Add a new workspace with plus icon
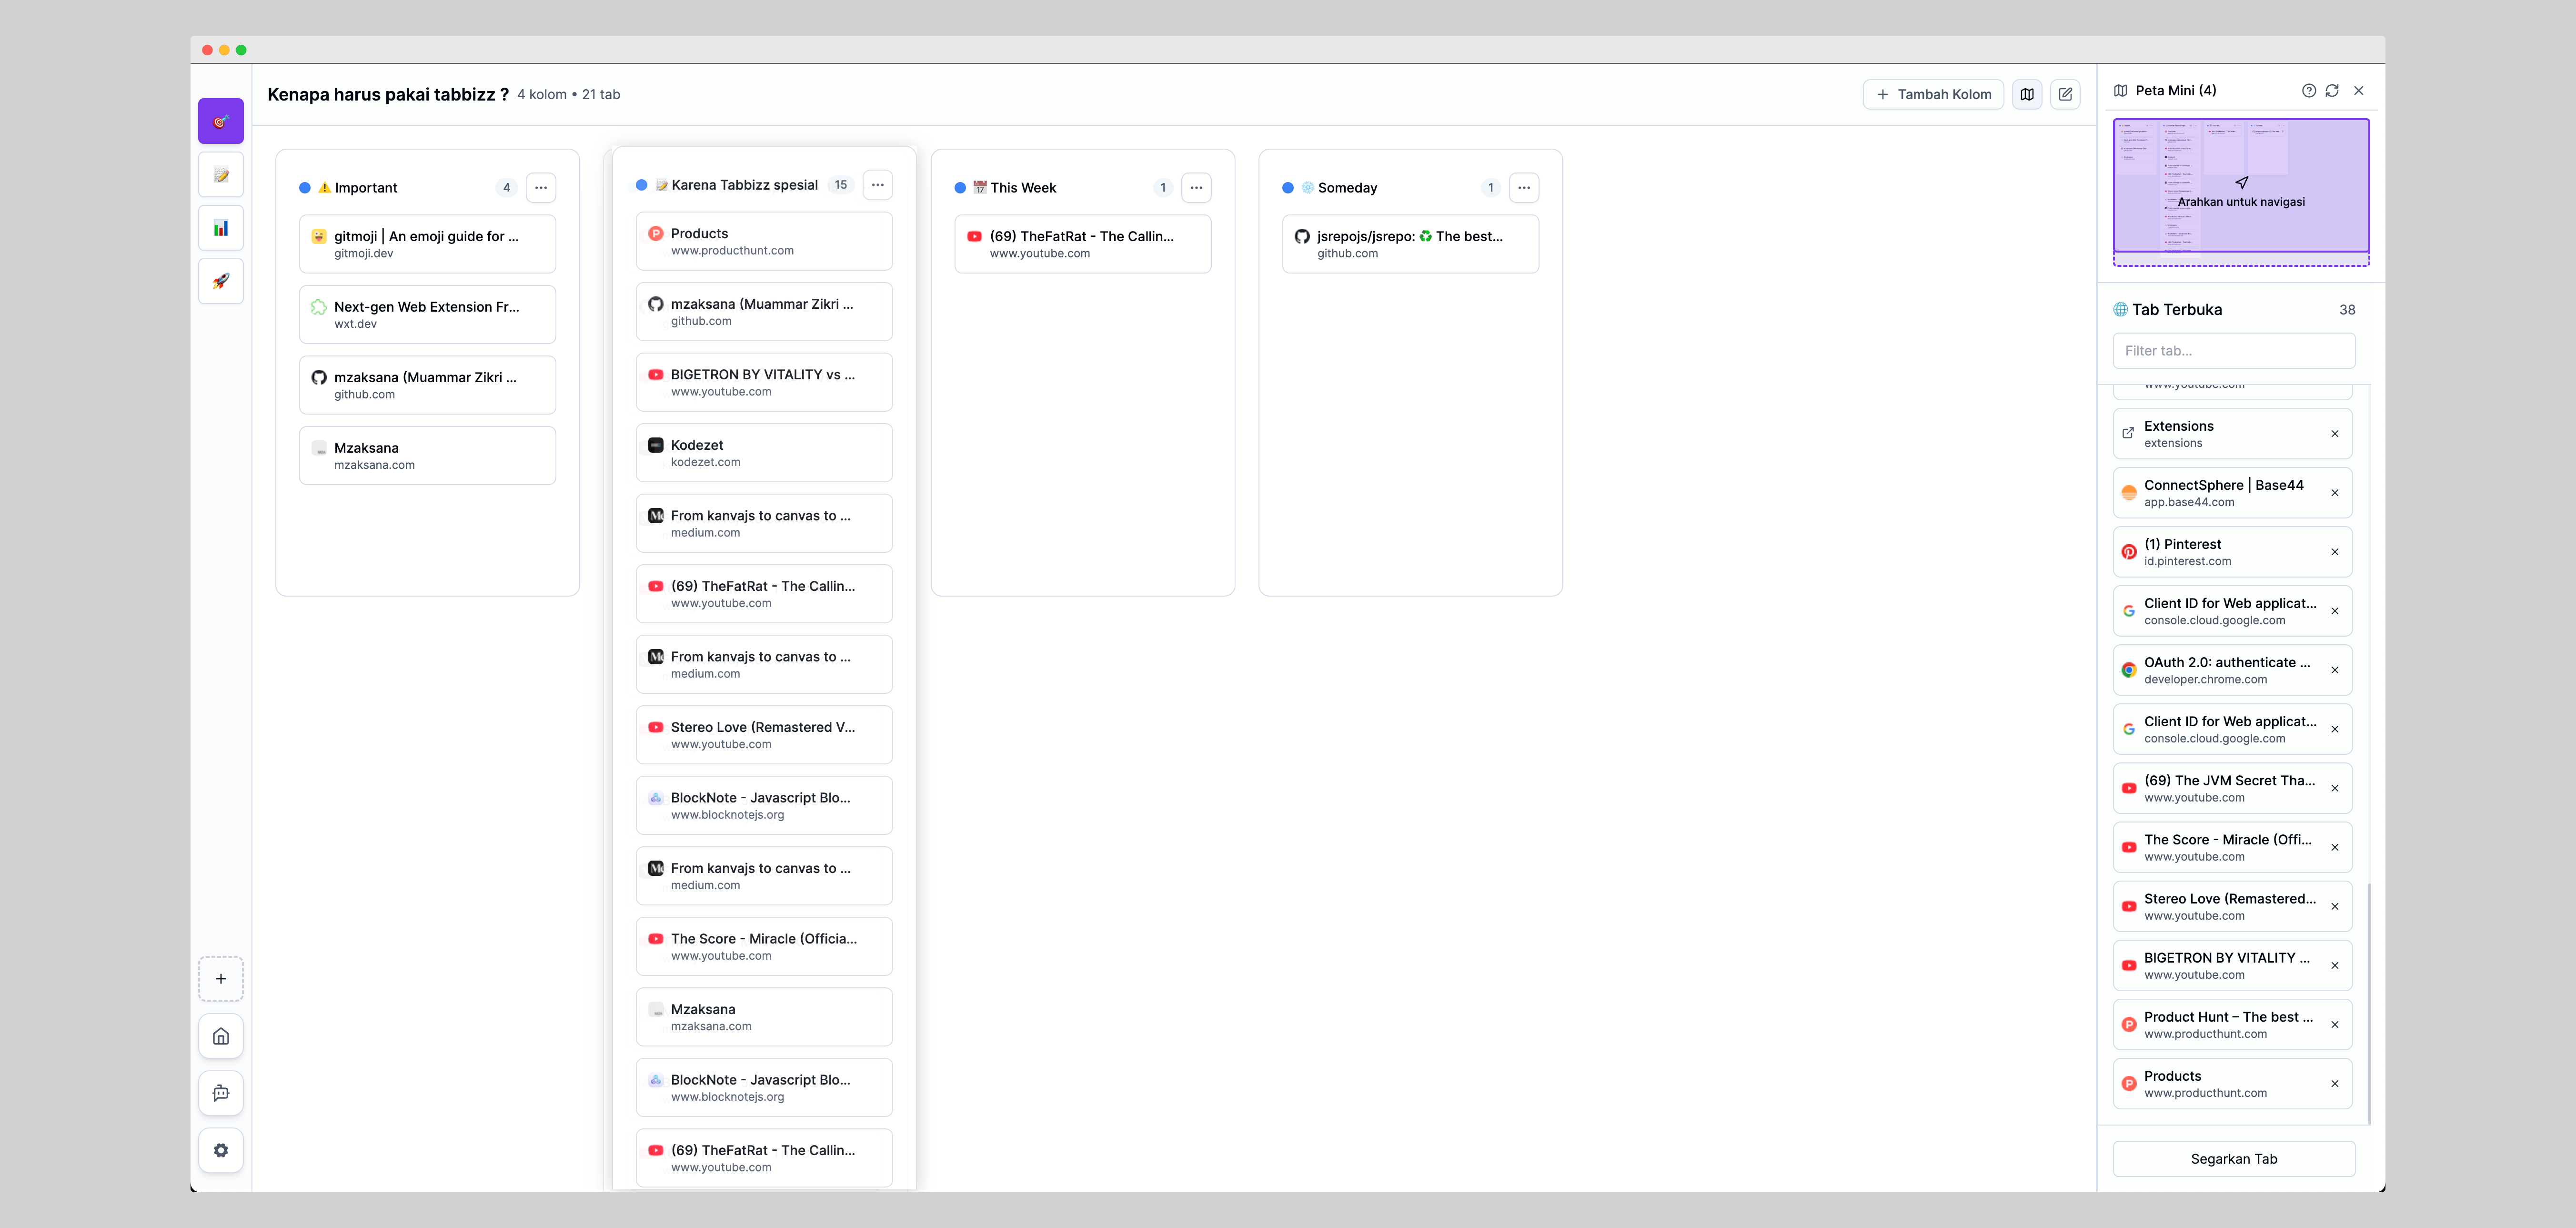This screenshot has width=2576, height=1228. [x=221, y=979]
